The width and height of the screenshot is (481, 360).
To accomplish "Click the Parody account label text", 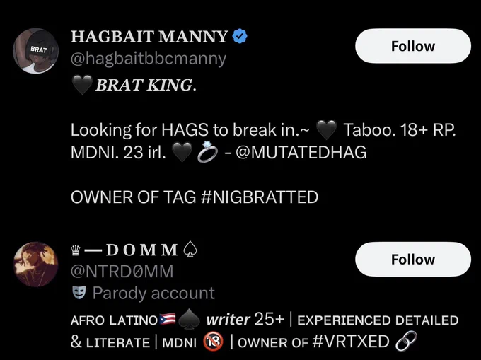I will [153, 293].
